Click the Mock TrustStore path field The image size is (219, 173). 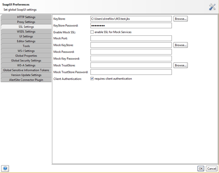click(131, 65)
